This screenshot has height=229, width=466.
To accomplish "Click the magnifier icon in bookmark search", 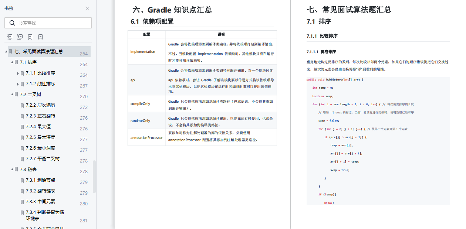I will 12,23.
